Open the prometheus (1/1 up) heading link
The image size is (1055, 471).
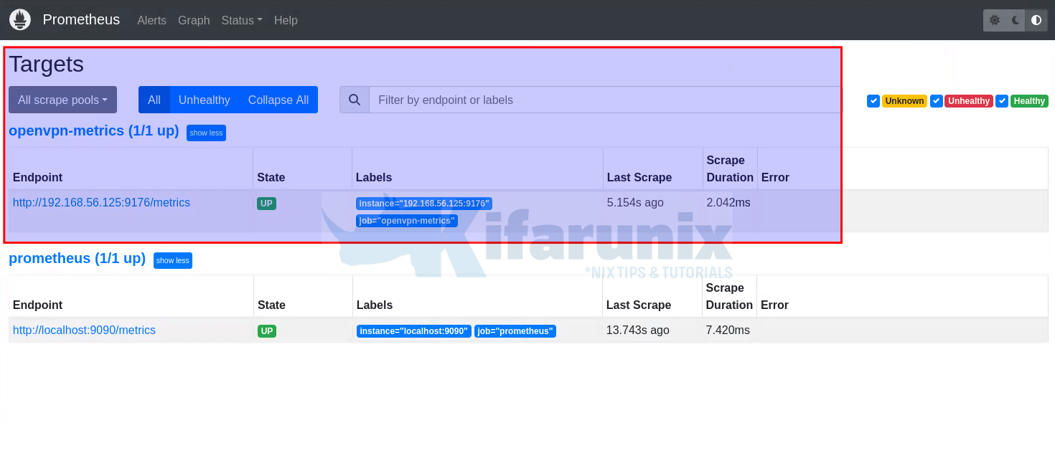pos(78,258)
